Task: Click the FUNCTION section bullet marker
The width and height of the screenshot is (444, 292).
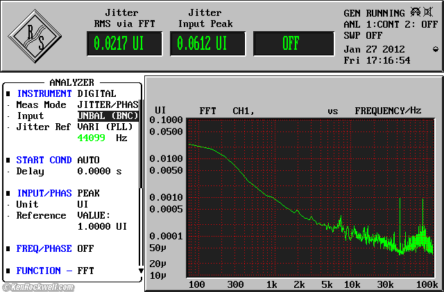Action: point(8,271)
